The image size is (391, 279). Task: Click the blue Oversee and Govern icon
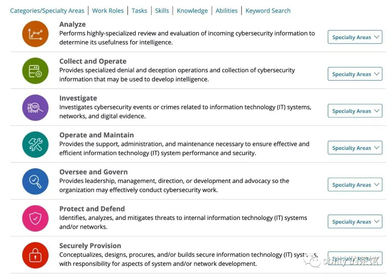click(x=35, y=182)
